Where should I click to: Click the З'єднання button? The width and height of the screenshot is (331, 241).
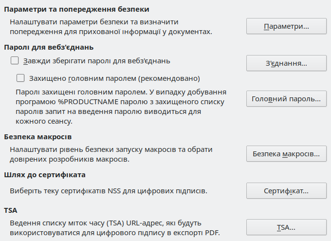286,63
